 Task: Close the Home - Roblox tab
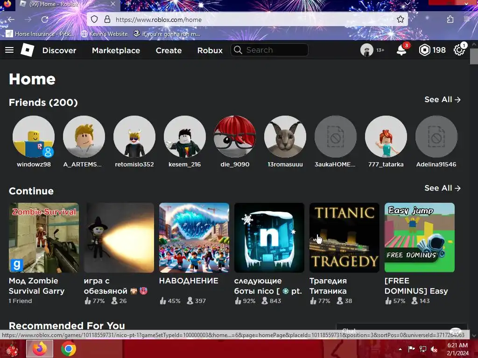click(x=113, y=4)
